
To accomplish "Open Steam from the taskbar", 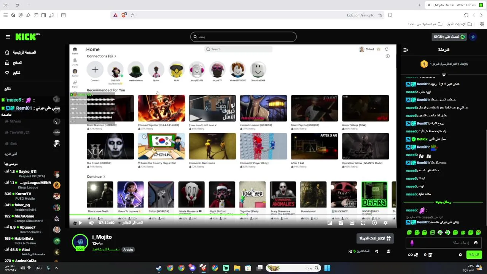I will click(x=159, y=268).
